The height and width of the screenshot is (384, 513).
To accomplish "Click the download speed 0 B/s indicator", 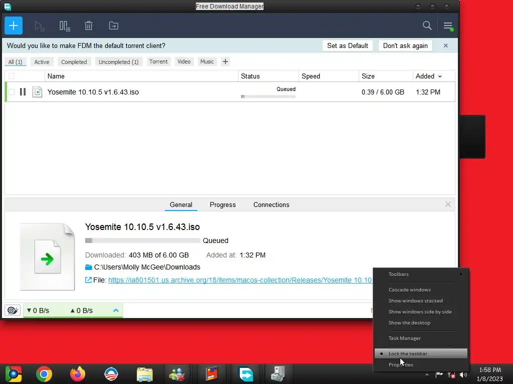I will pyautogui.click(x=38, y=310).
